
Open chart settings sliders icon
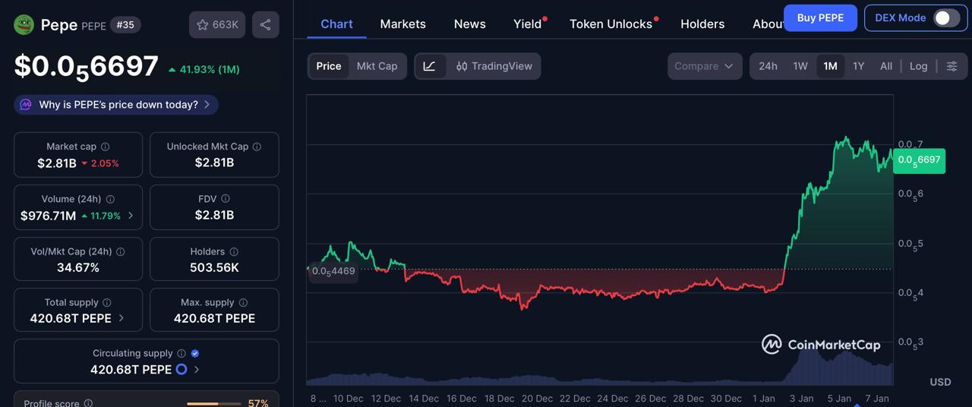[x=951, y=66]
